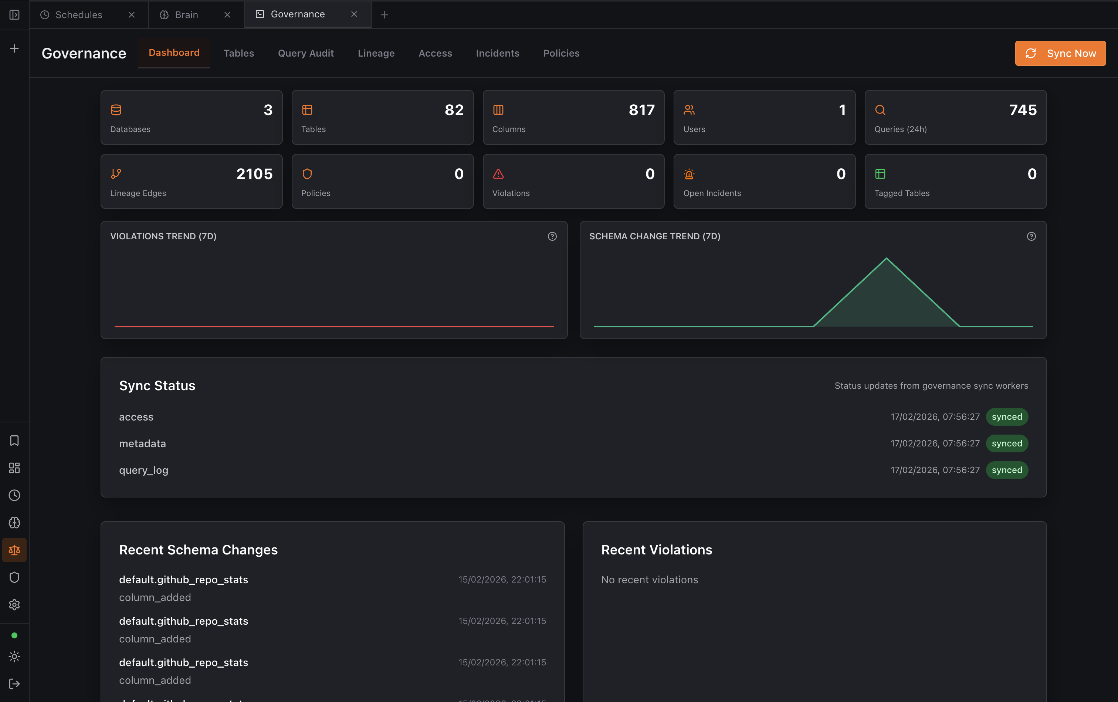
Task: Click the Tables stat card showing 82
Action: (382, 117)
